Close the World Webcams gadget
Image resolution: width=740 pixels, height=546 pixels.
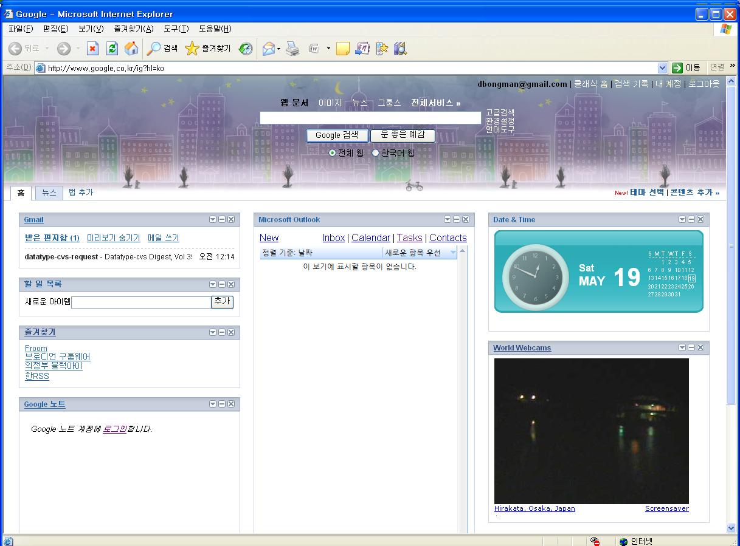[700, 347]
